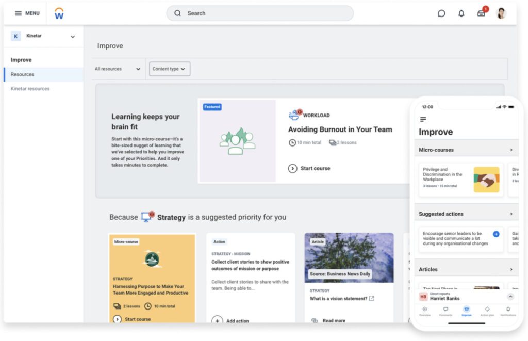Open the Overview icon in mobile nav
Image resolution: width=528 pixels, height=341 pixels.
tap(424, 310)
